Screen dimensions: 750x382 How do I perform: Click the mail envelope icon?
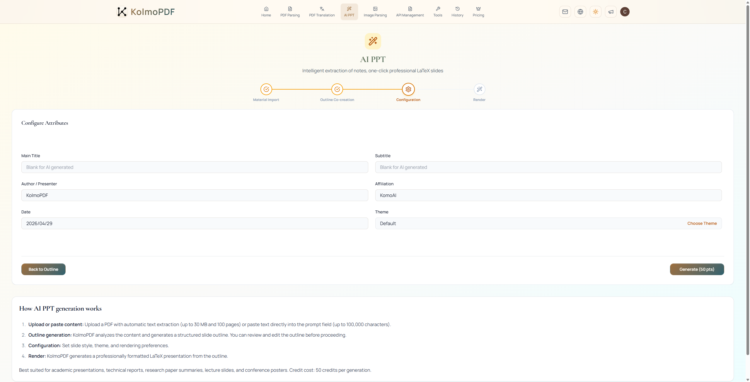(565, 12)
